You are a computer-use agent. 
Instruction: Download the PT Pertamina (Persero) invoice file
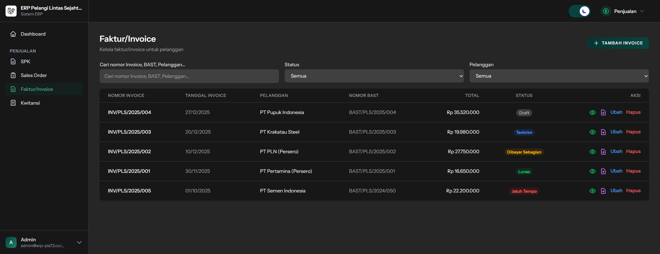point(603,171)
